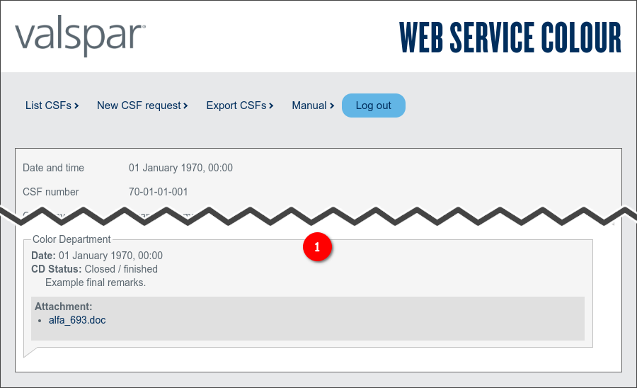This screenshot has height=388, width=637.
Task: Go to Export CSFs
Action: tap(236, 105)
